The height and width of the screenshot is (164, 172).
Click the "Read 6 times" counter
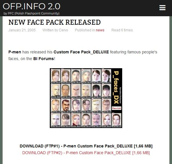(x=122, y=30)
